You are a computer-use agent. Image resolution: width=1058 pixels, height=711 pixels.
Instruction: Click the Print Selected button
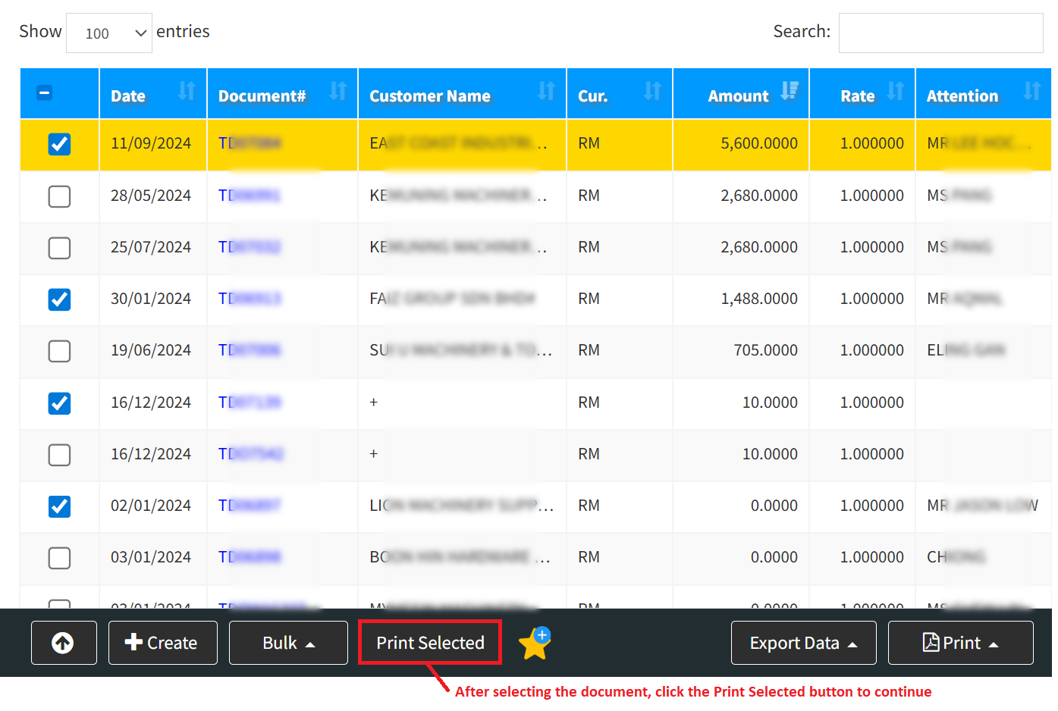(x=430, y=643)
